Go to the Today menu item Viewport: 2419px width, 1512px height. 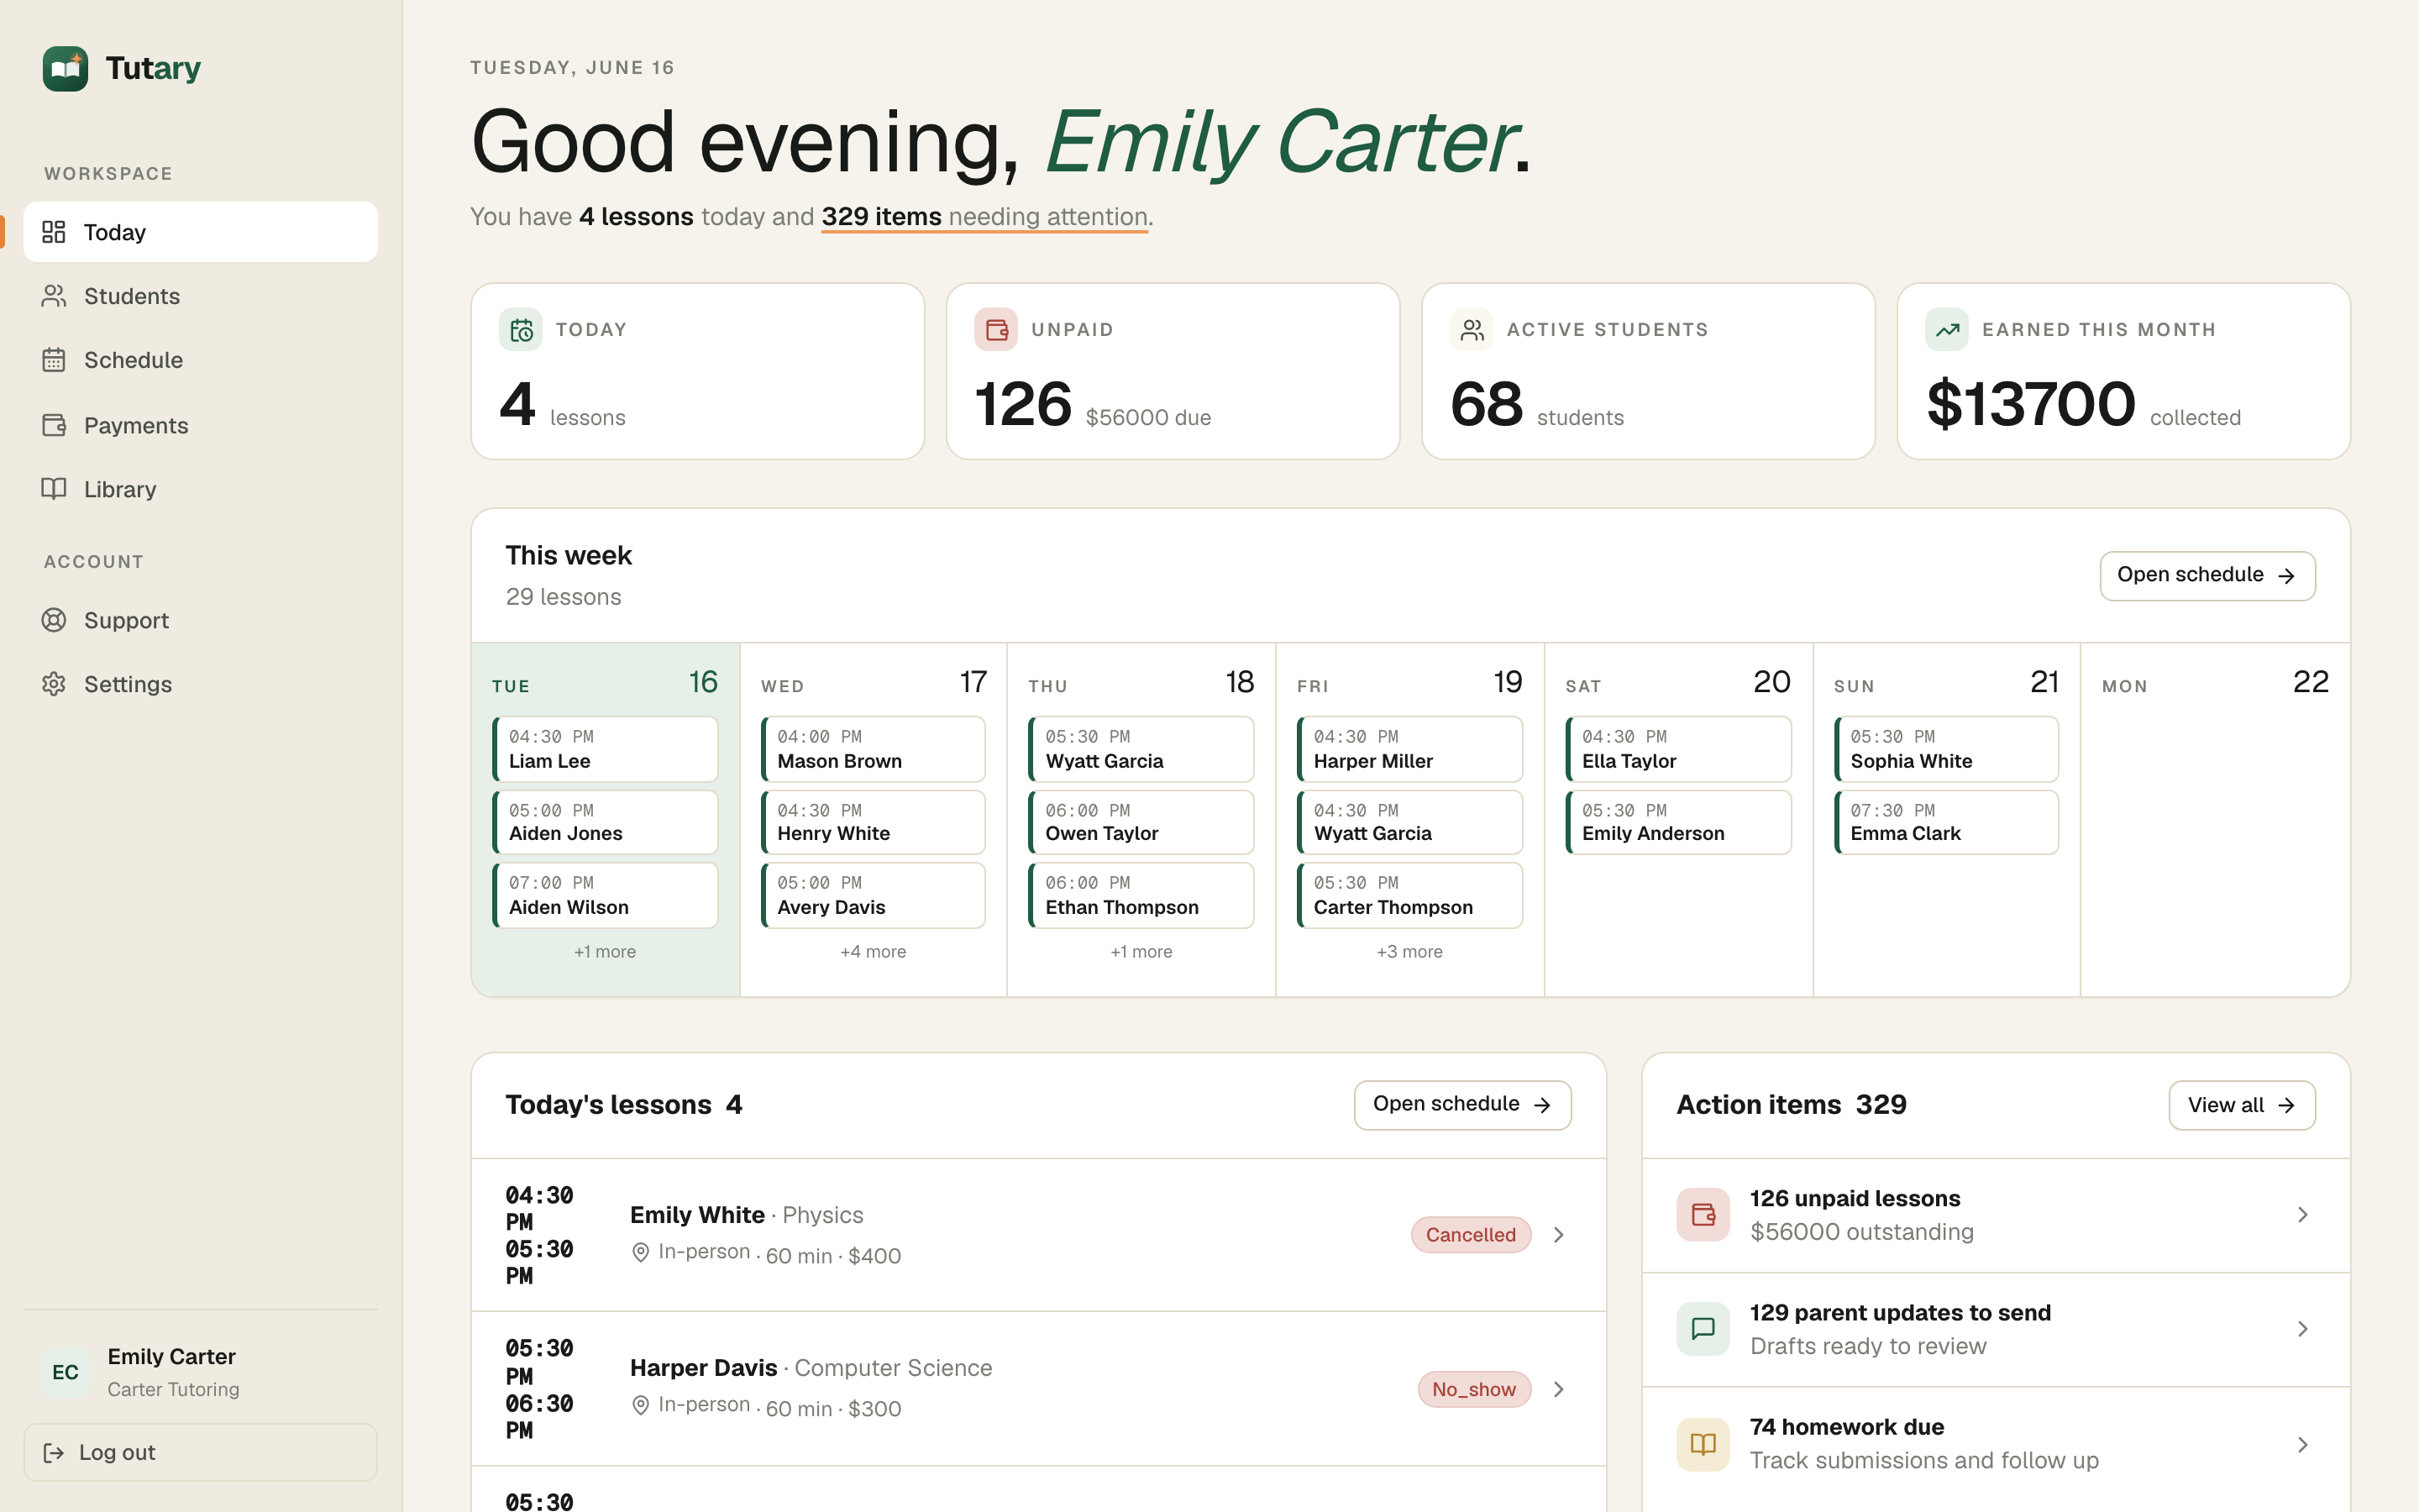coord(201,232)
